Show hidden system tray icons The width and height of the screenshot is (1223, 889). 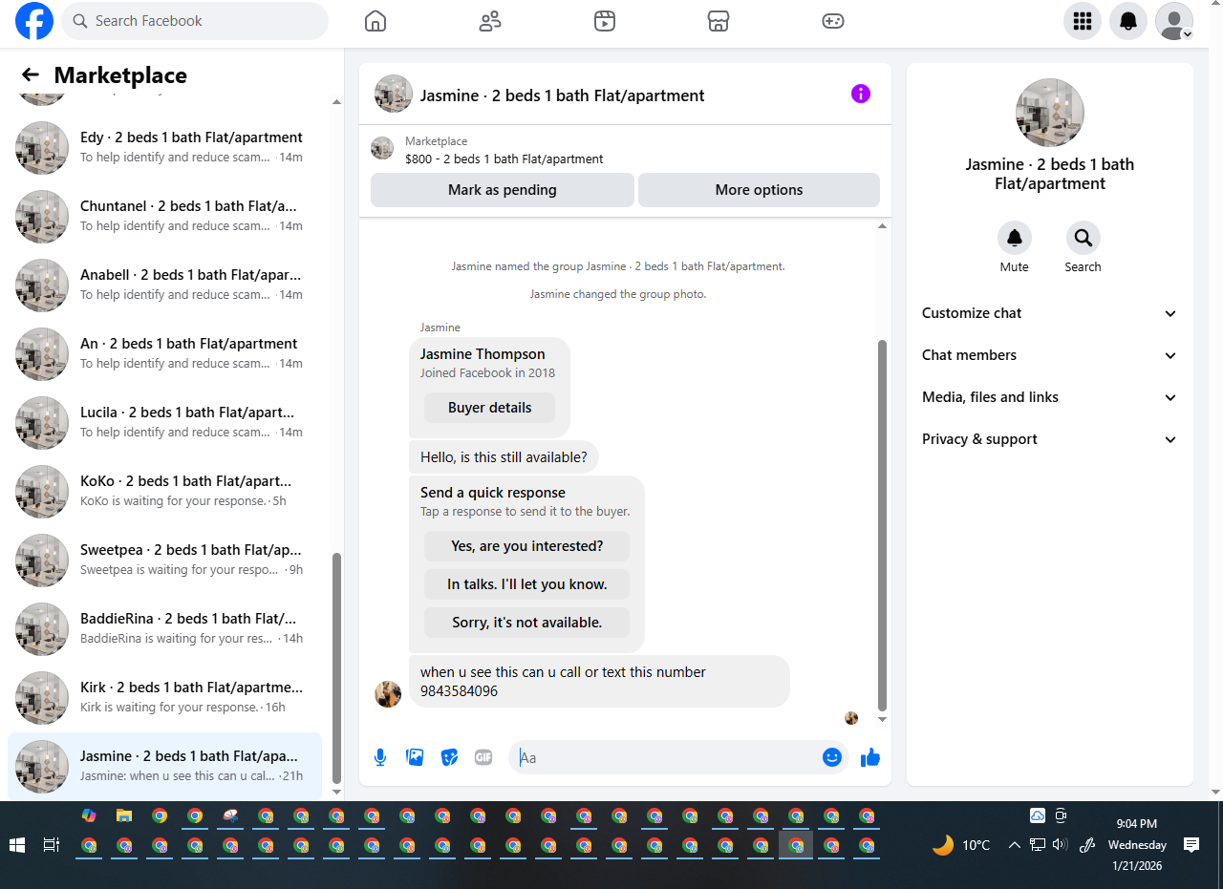(1015, 845)
